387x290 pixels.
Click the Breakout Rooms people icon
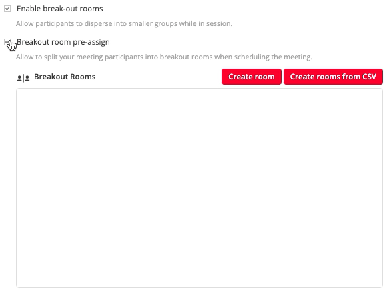click(x=23, y=78)
